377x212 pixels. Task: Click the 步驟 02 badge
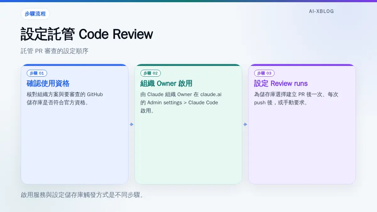pos(151,73)
